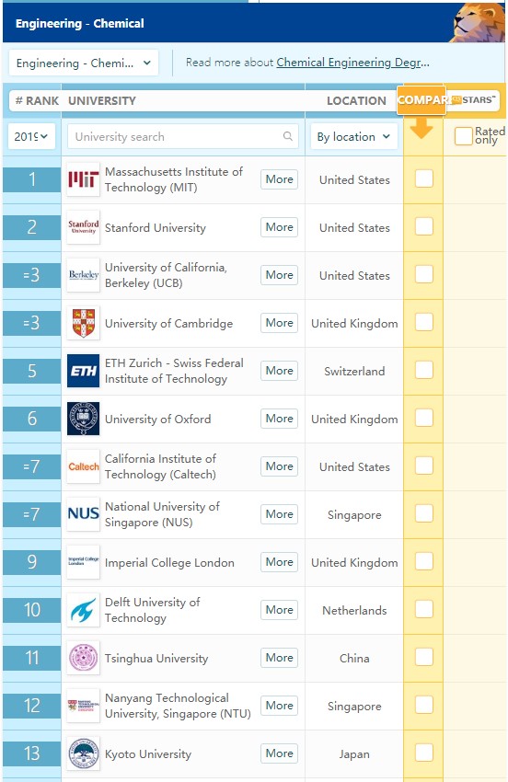The width and height of the screenshot is (508, 782).
Task: Click the University of Cambridge crest
Action: coord(84,323)
